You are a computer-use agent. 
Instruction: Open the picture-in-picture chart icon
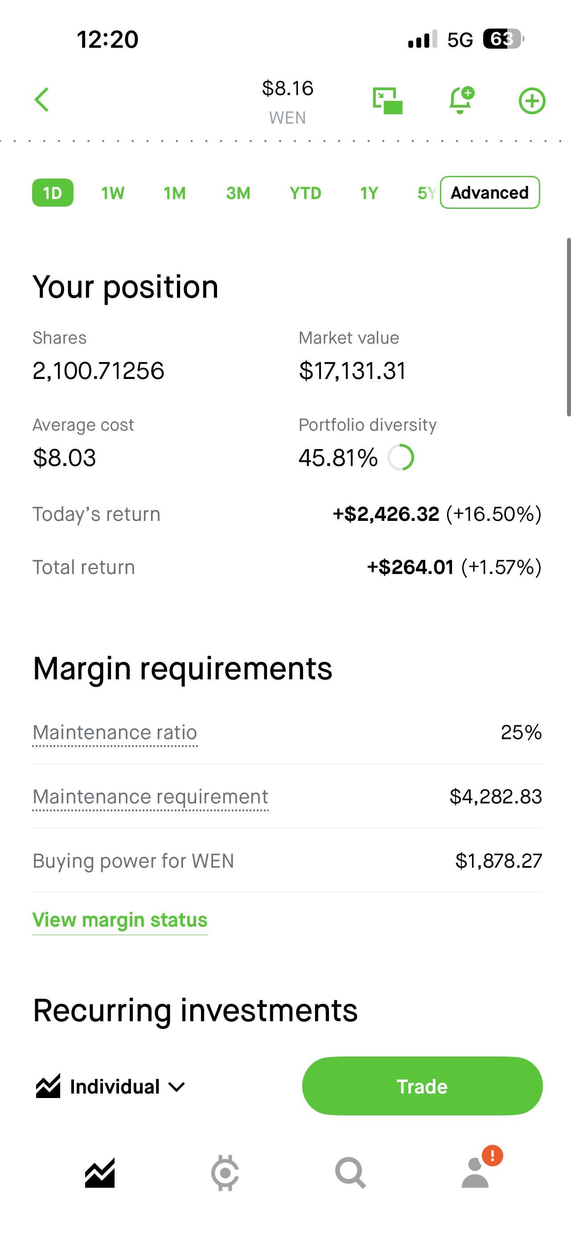click(x=387, y=101)
